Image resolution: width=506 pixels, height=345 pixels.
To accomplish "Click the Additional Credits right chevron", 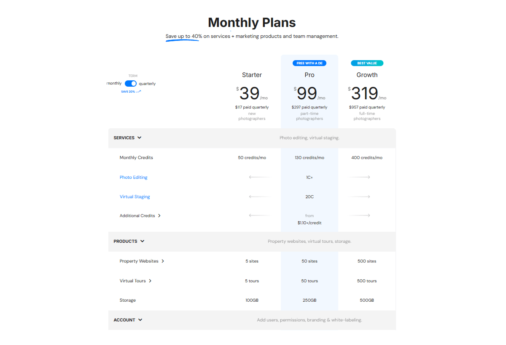I will (159, 216).
